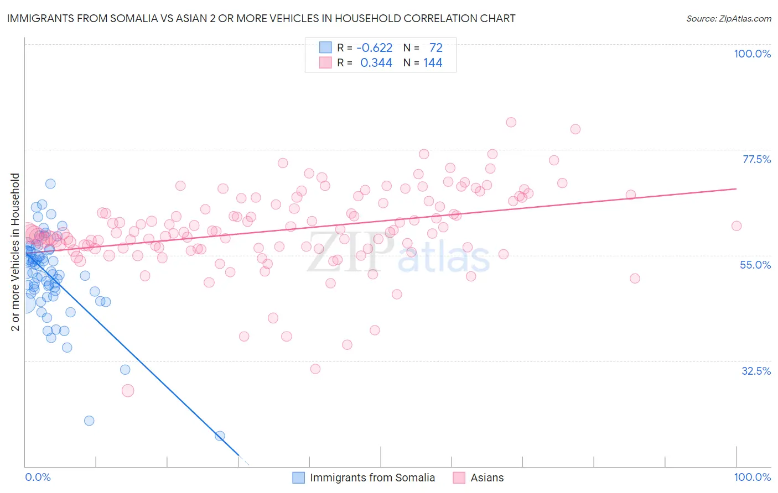Viewport: 778px width, 493px height.
Task: Click the chart title text
Action: click(261, 18)
